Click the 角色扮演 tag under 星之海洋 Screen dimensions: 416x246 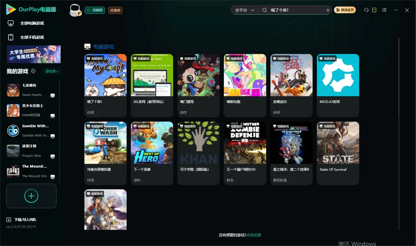click(x=280, y=180)
